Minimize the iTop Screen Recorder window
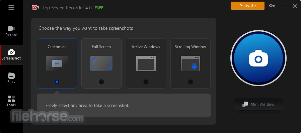Screen dimensions: 301x133 [284, 7]
